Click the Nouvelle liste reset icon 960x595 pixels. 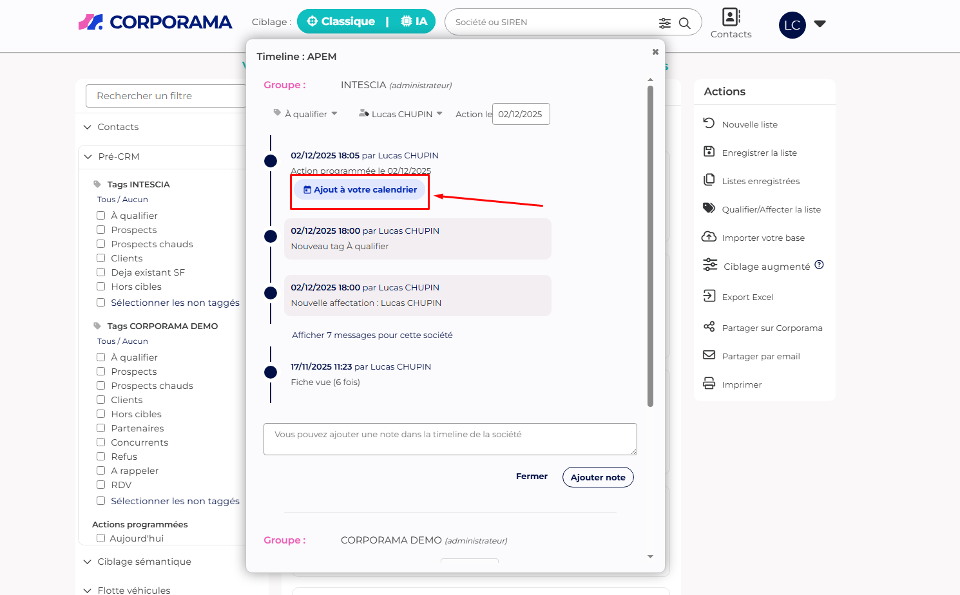point(709,124)
